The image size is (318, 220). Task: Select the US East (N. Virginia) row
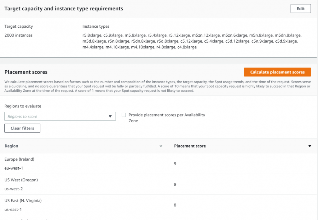coord(23,200)
